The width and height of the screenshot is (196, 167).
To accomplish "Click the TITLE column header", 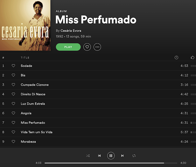I will [25, 58].
